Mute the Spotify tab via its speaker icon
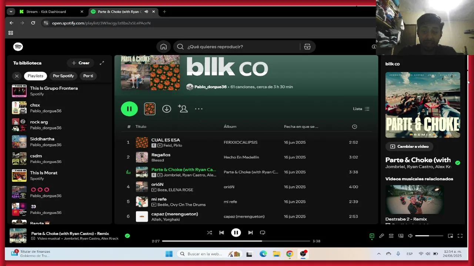474x266 pixels. [x=146, y=11]
